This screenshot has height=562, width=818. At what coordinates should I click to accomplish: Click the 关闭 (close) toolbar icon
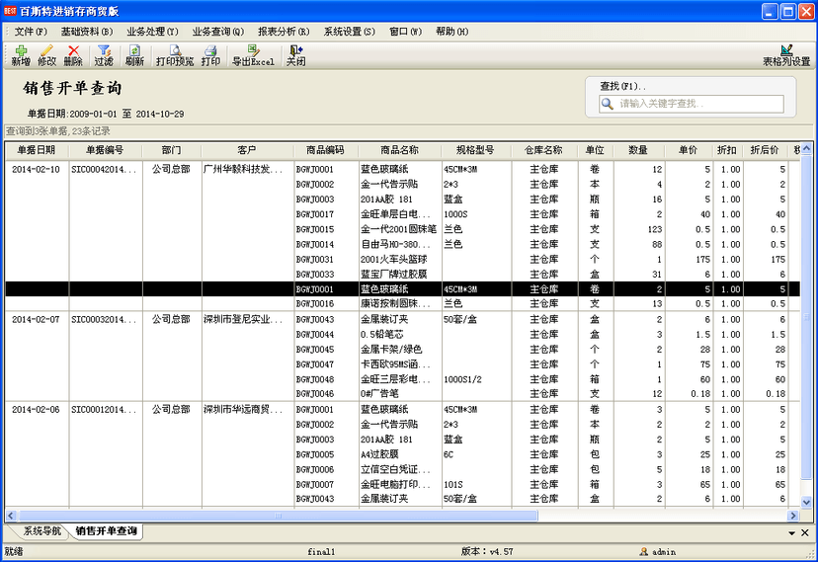(295, 55)
